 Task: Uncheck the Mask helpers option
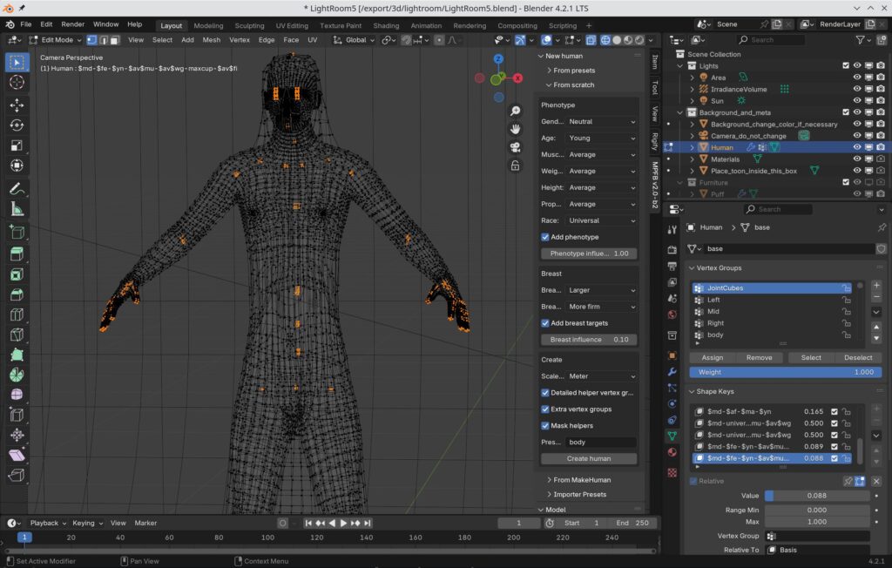click(546, 425)
